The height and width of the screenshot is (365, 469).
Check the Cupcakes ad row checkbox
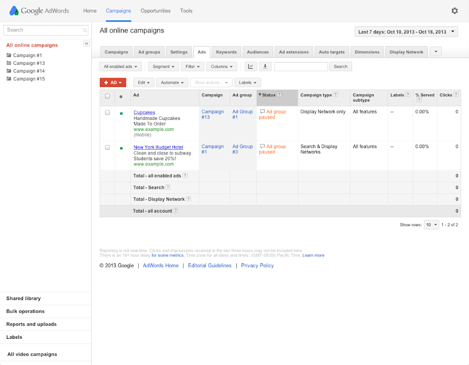point(107,113)
